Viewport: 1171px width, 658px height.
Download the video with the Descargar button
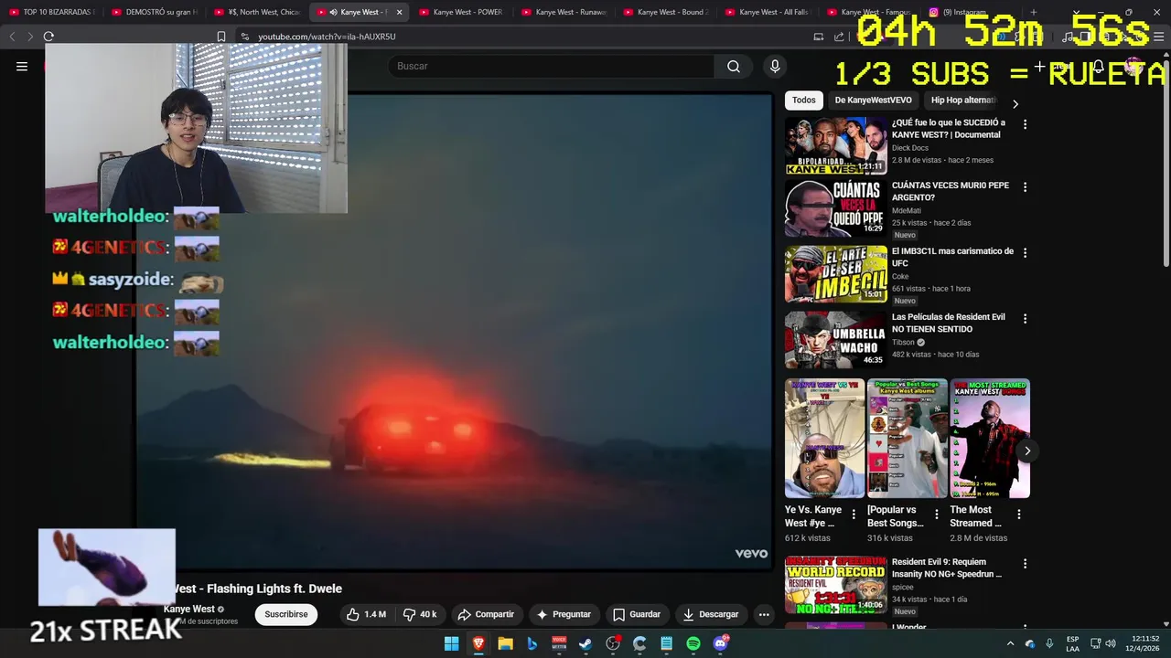click(x=711, y=614)
